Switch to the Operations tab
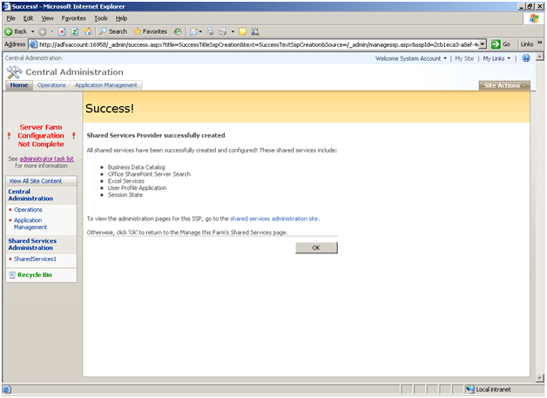Screen dimensions: 547x398 (51, 85)
